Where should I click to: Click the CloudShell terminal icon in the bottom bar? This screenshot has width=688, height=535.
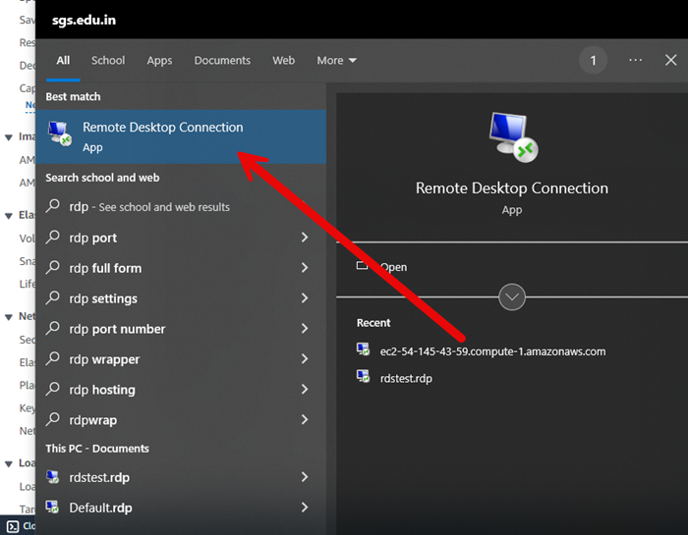[x=13, y=526]
